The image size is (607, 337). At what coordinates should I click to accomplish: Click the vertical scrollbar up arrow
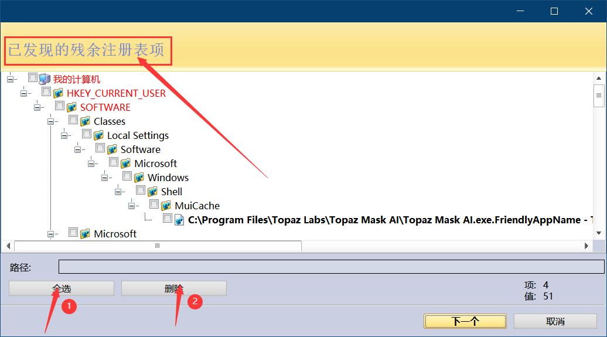599,79
